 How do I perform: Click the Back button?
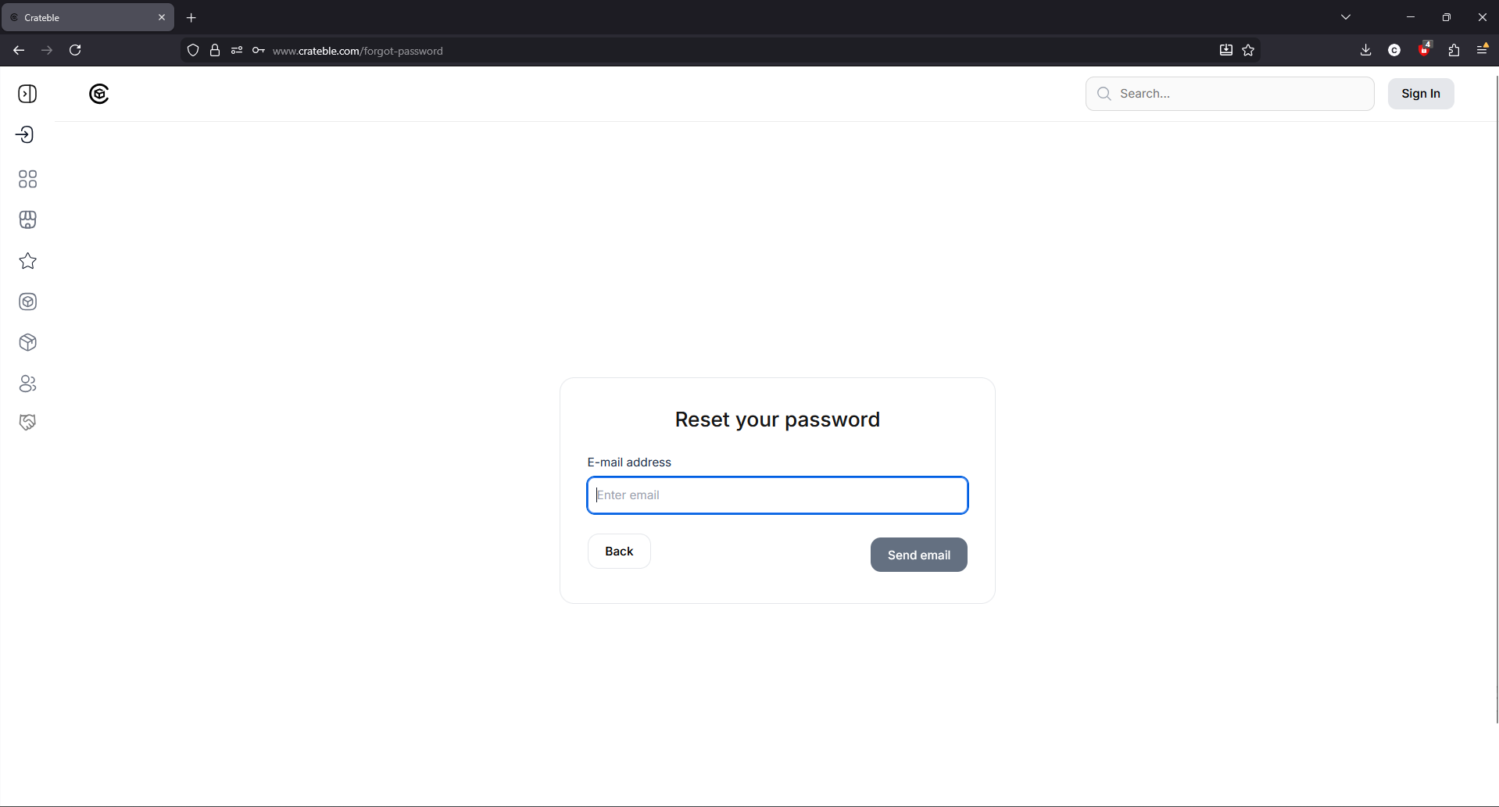coord(619,552)
